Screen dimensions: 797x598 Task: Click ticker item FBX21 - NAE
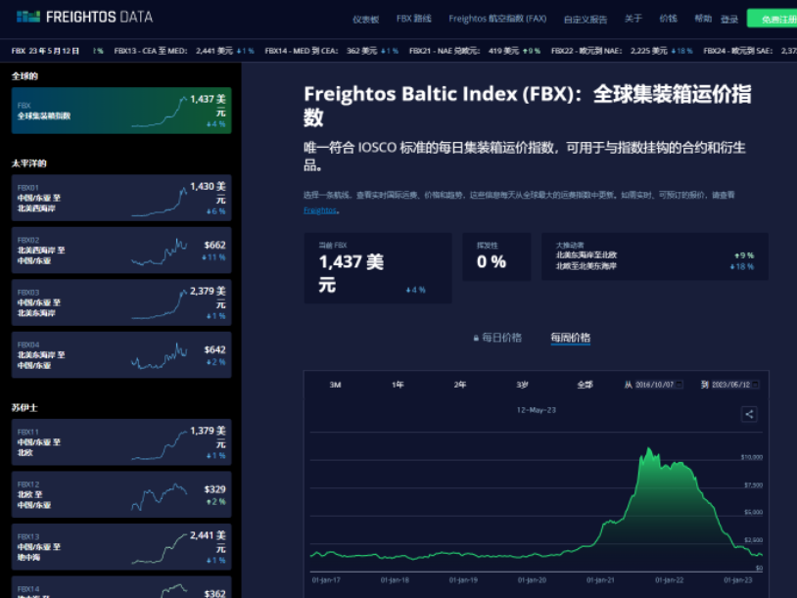pos(475,51)
